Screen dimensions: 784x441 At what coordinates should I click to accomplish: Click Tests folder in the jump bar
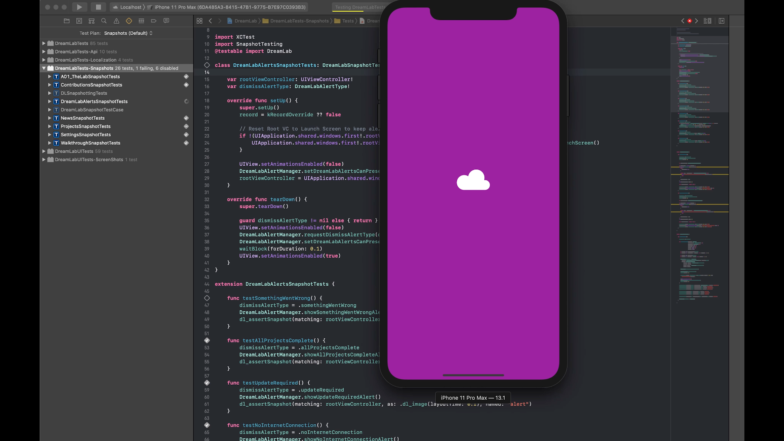(x=344, y=21)
